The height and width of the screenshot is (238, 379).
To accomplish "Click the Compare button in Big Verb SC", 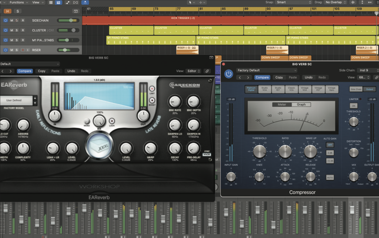I will 262,77.
